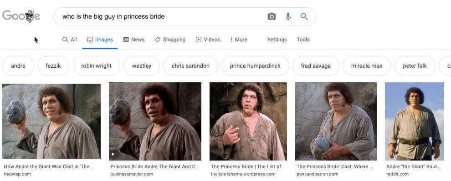Click inside the search query field
Image resolution: width=451 pixels, height=181 pixels.
[x=161, y=17]
